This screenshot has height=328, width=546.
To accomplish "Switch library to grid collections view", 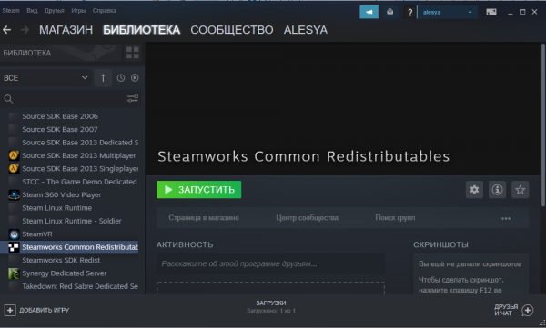I will coord(133,53).
